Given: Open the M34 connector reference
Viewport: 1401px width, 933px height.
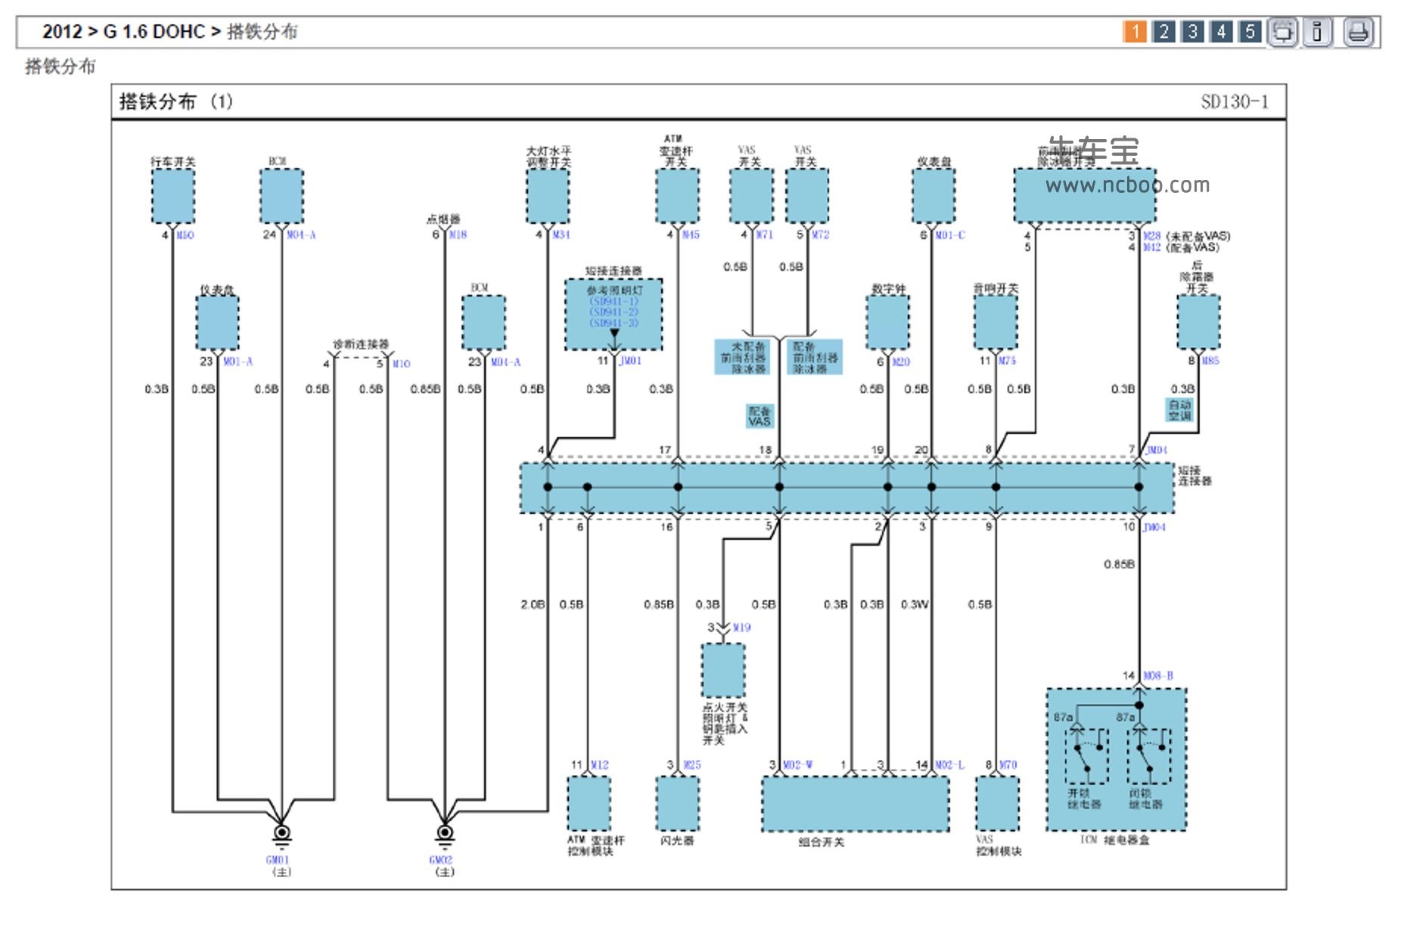Looking at the screenshot, I should 561,235.
